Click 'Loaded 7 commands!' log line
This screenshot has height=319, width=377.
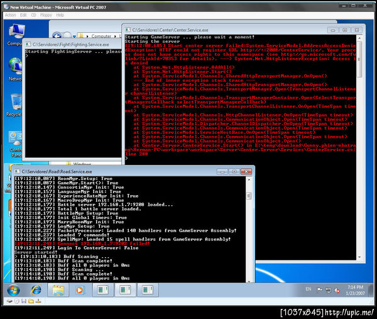pyautogui.click(x=62, y=235)
